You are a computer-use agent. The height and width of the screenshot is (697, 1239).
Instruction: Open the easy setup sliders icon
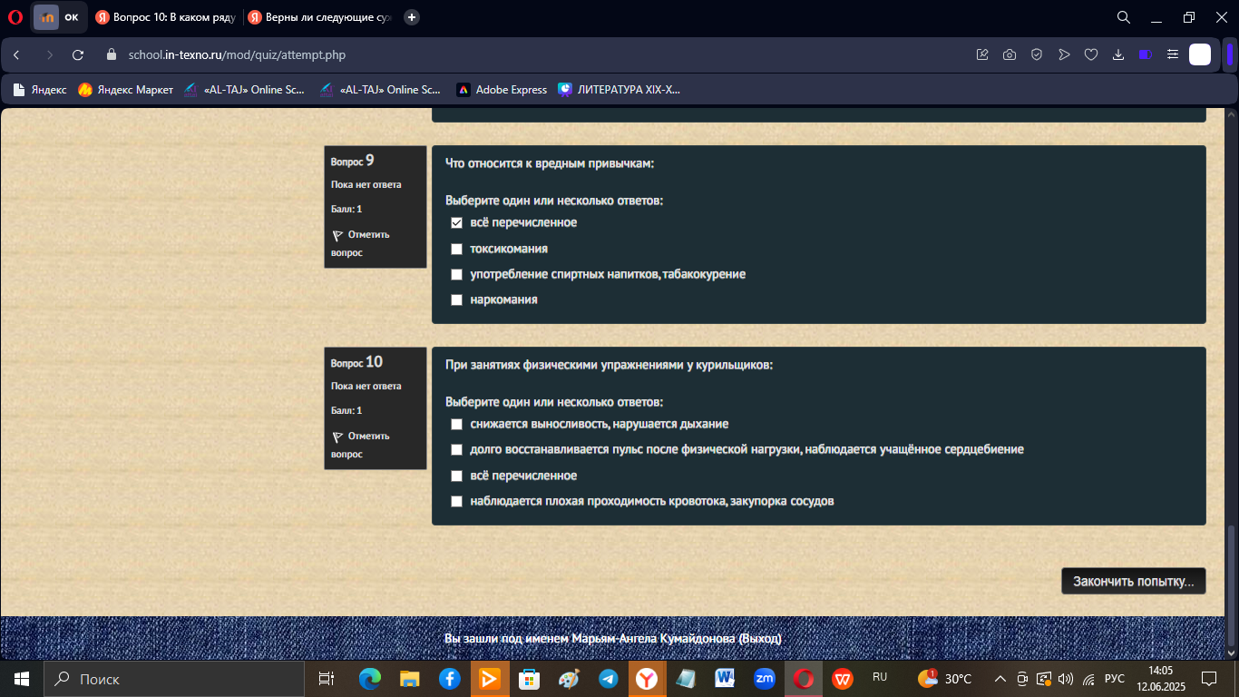point(1173,54)
